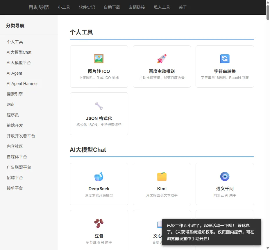Jump to 个人工具 in the sidebar
Image resolution: width=270 pixels, height=250 pixels.
(15, 42)
